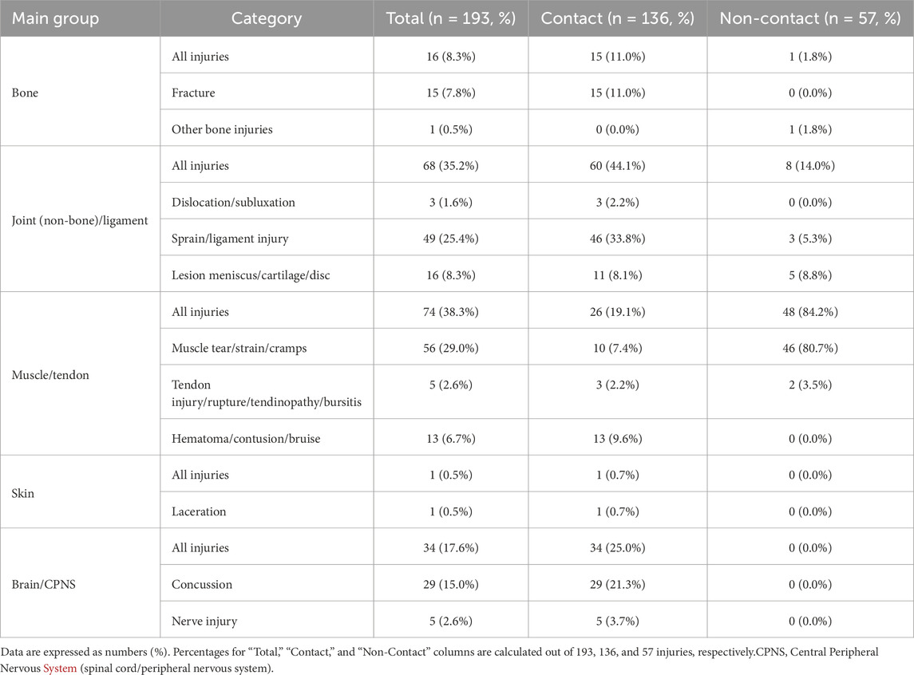
Task: Select the Non-contact (n = 57, %) header
Action: 810,18
